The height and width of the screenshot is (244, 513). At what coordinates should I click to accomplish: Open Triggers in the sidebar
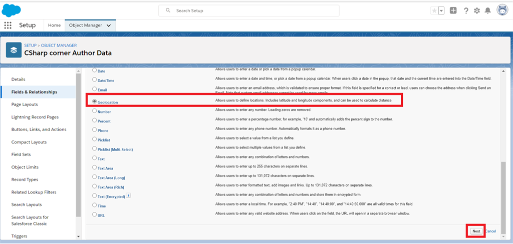click(x=19, y=236)
